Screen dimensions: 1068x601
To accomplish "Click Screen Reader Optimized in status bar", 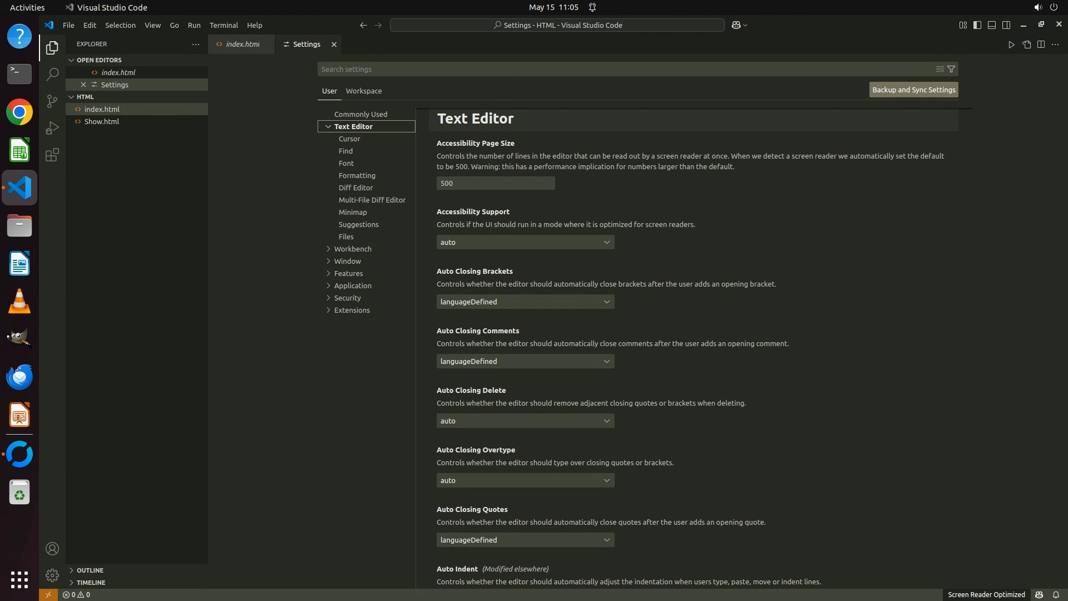I will coord(986,594).
